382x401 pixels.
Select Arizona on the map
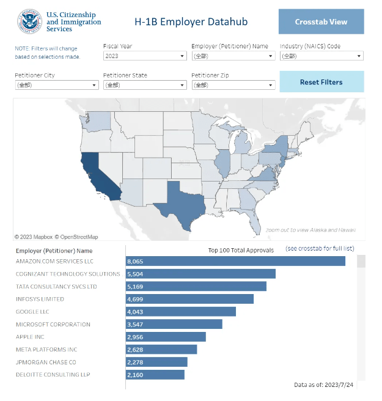tap(132, 192)
